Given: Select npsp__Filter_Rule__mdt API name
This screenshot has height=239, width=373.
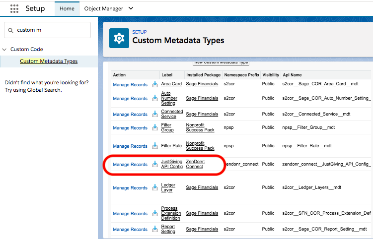Looking at the screenshot, I should pos(307,146).
